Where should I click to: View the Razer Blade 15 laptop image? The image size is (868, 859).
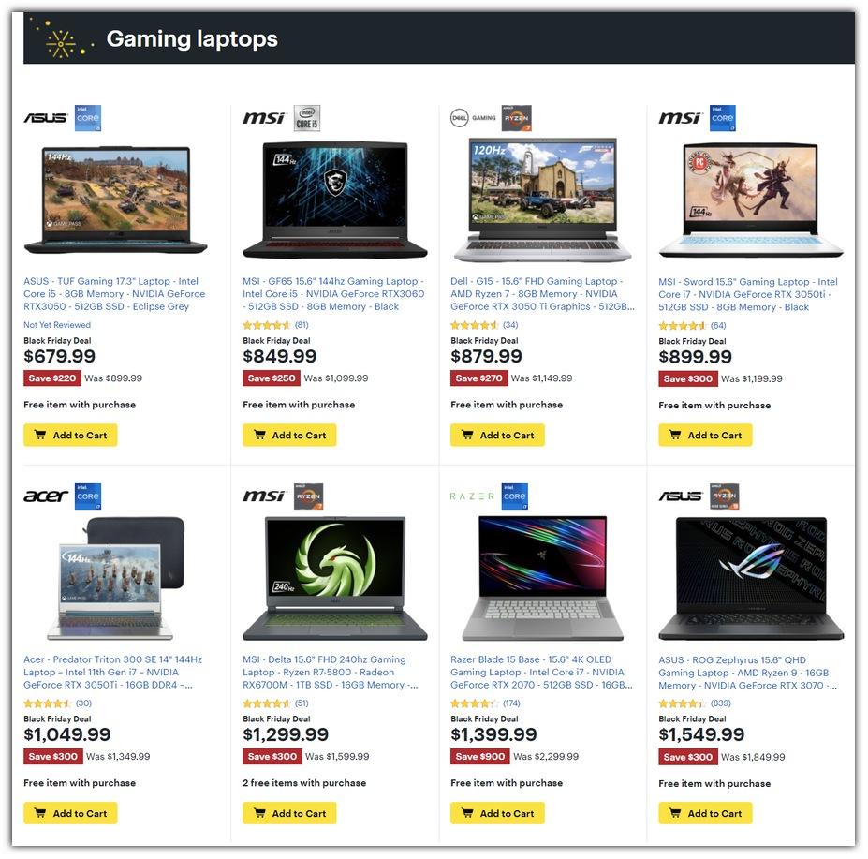coord(542,578)
